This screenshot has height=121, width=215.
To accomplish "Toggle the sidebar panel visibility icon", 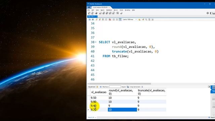I will pyautogui.click(x=211, y=13).
